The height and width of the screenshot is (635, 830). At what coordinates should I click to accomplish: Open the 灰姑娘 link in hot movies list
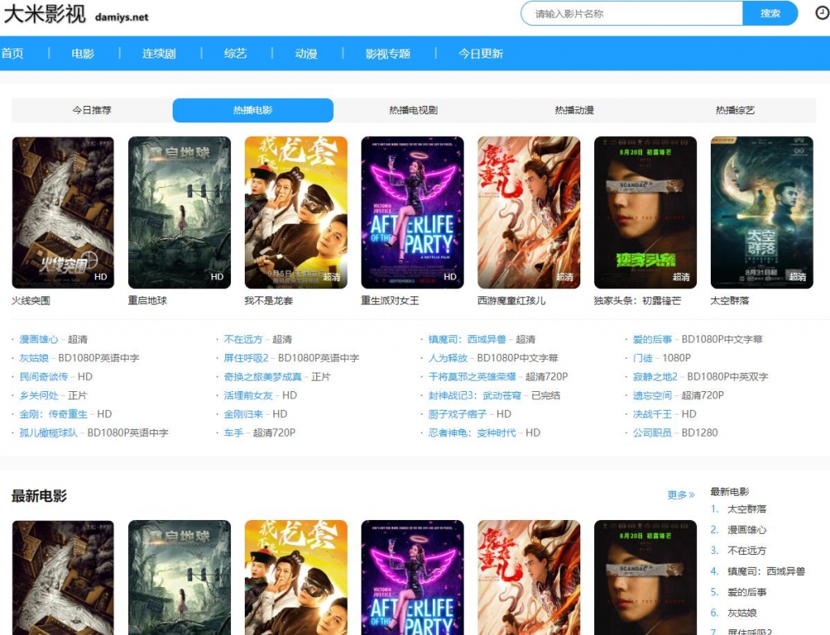[34, 358]
